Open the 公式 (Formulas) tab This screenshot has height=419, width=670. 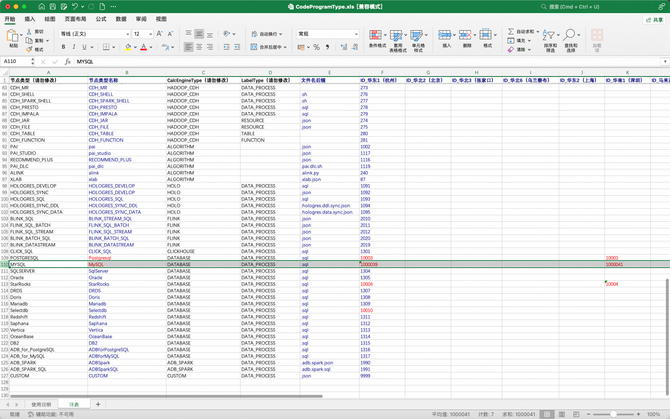click(x=101, y=19)
